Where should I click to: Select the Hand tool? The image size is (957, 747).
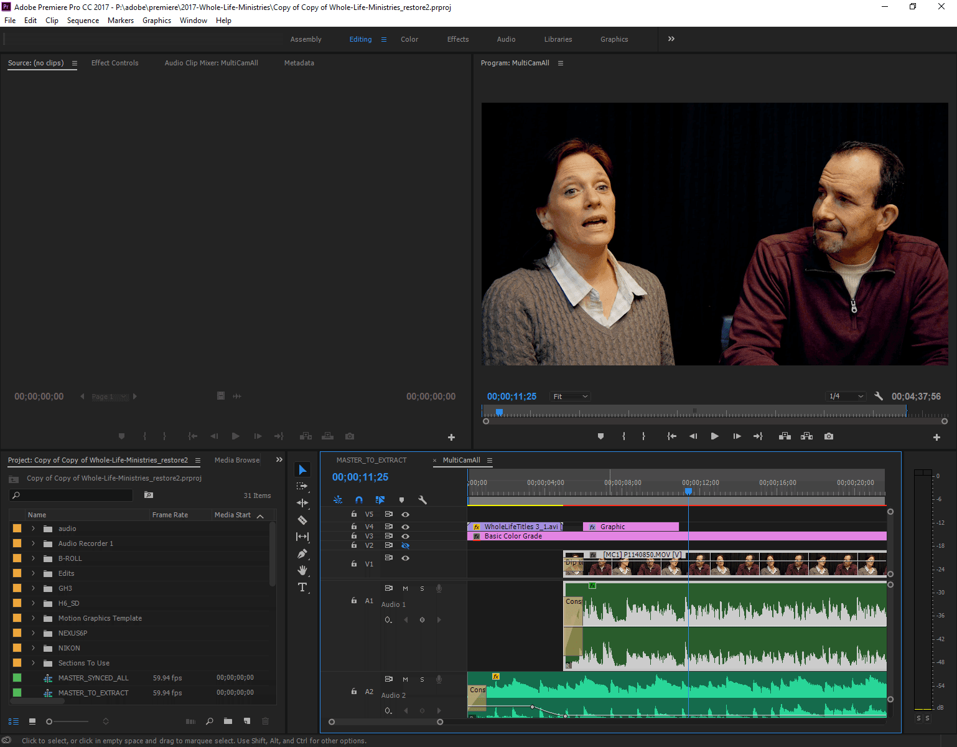(302, 570)
